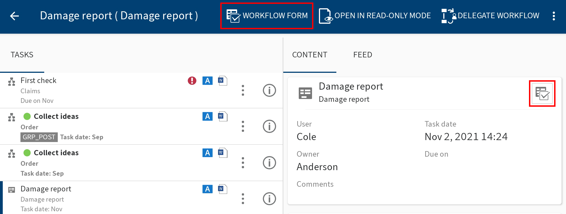Click task date Nov 2, 2021 14:24

pos(466,137)
